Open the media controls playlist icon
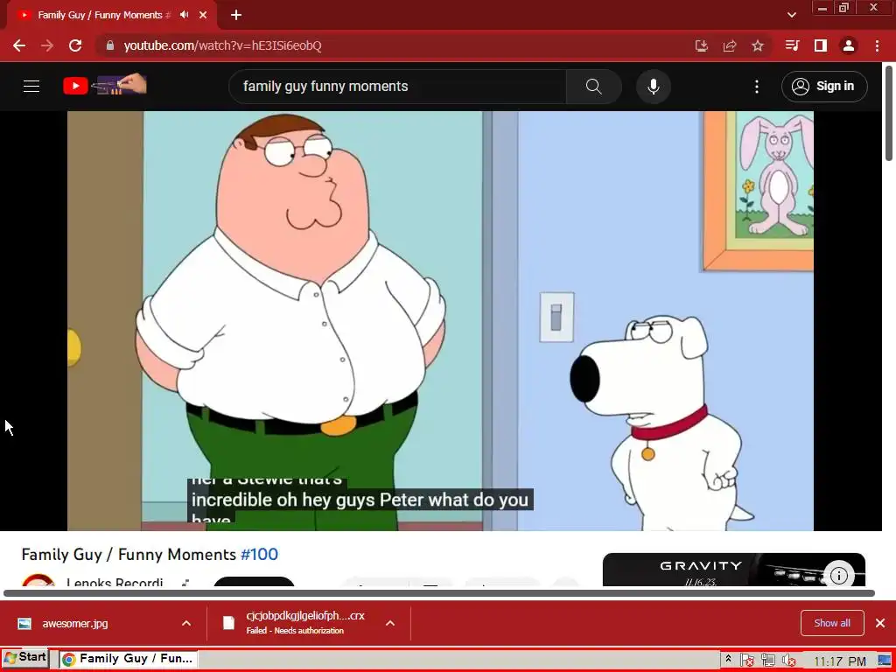The height and width of the screenshot is (672, 896). click(x=792, y=45)
